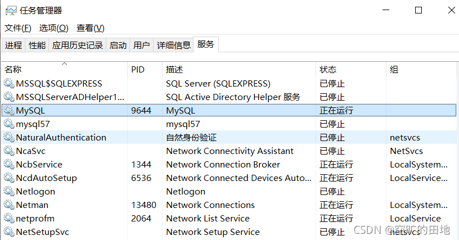
Task: Open the 文件(F) menu
Action: 18,28
